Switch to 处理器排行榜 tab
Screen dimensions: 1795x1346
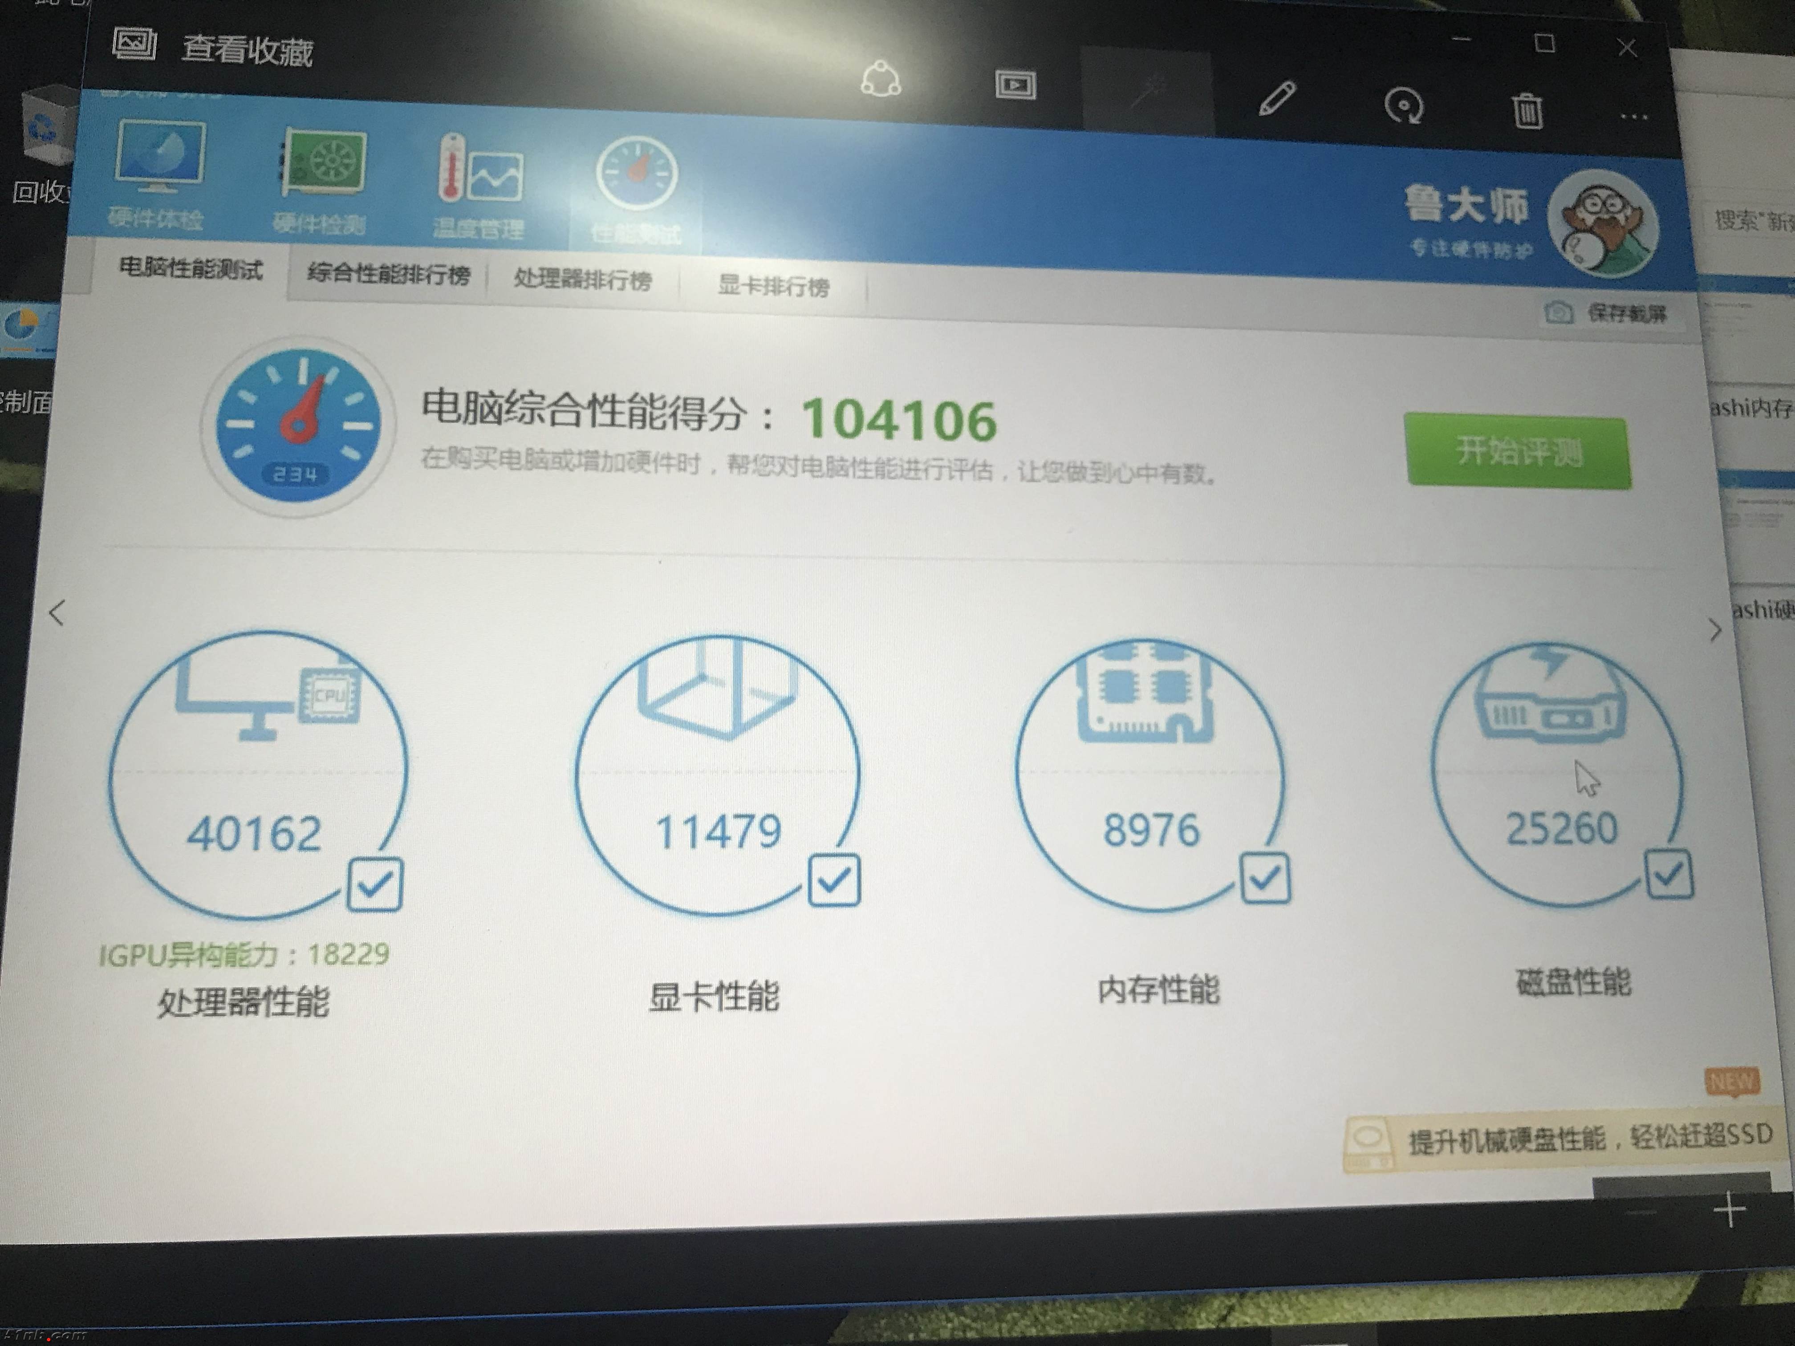click(583, 281)
